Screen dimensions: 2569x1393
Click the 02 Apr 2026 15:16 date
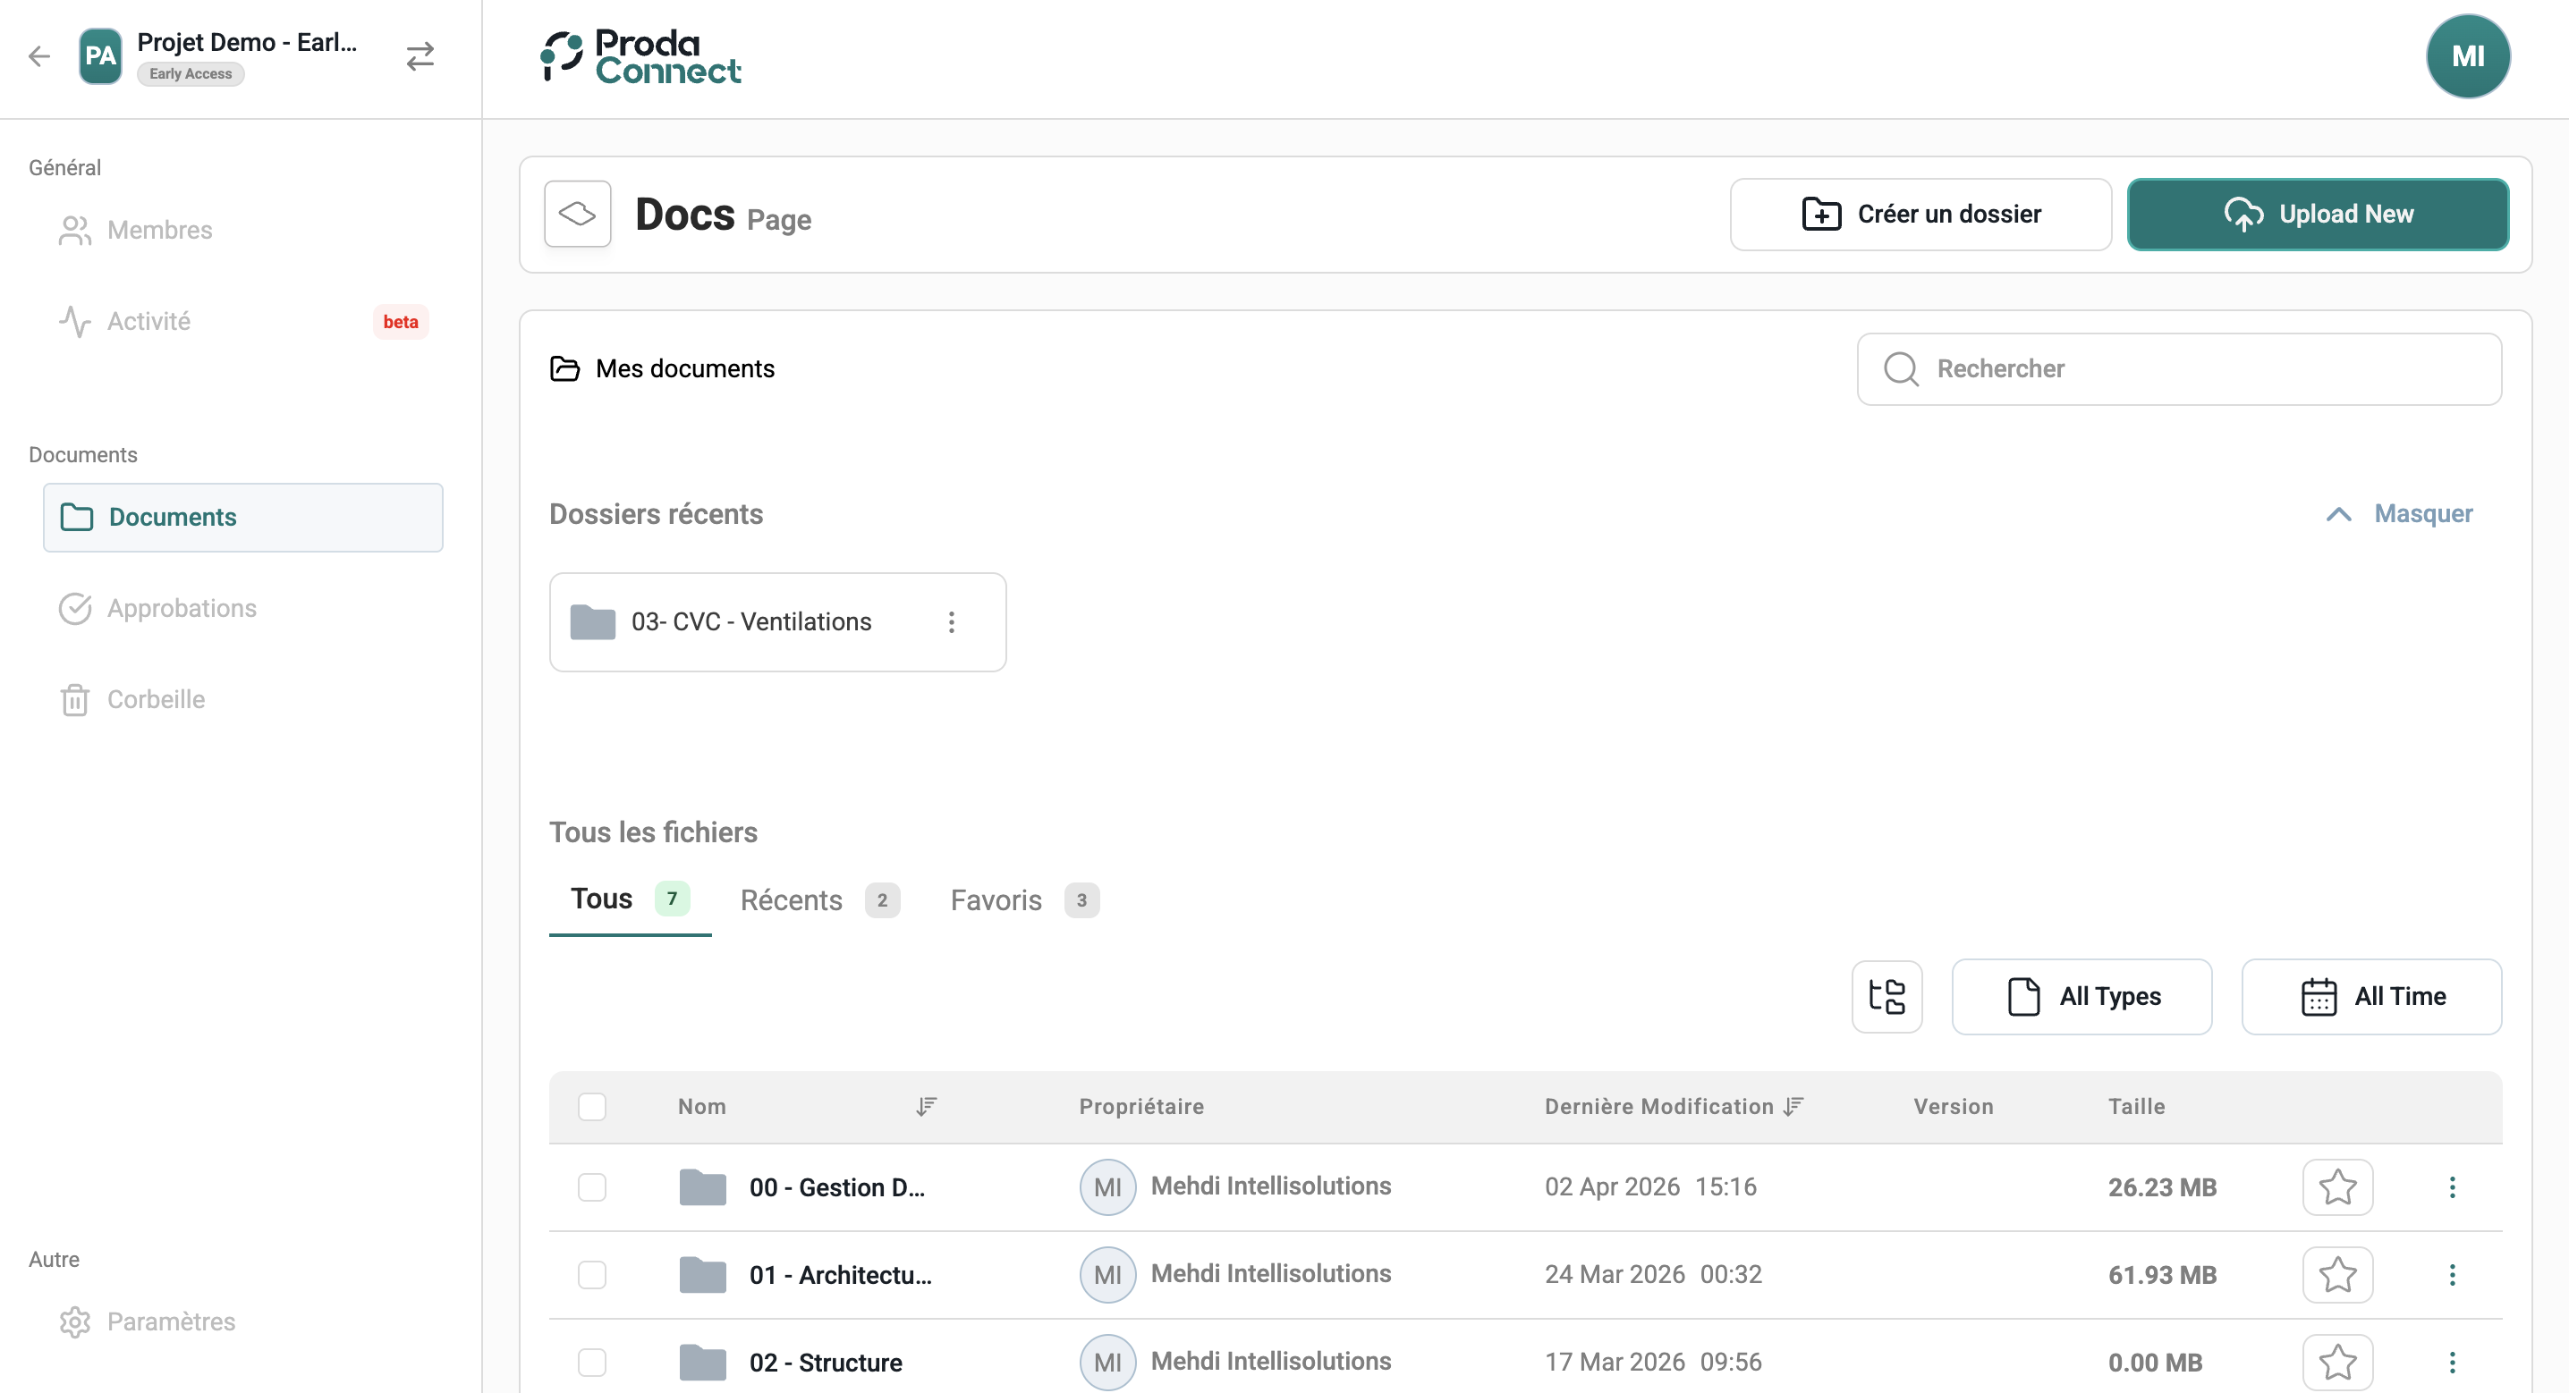[x=1650, y=1186]
